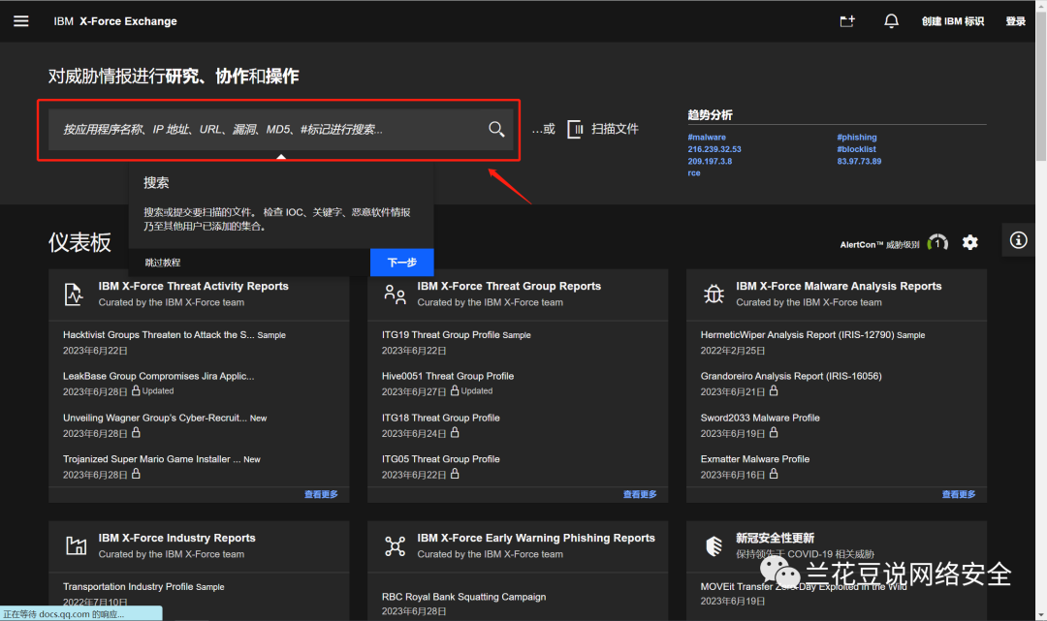Click IBM X-Force Industry Reports heading
Screen dimensions: 1047x621
tap(177, 539)
